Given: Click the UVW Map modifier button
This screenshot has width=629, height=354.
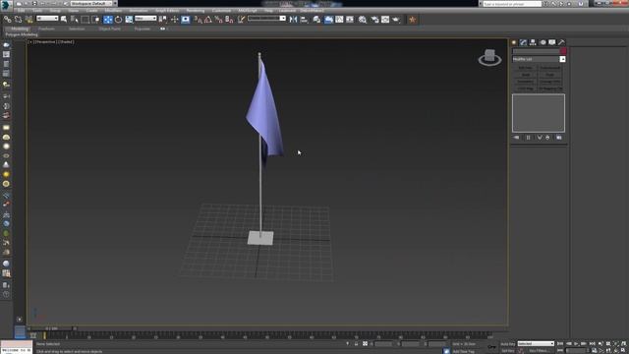Looking at the screenshot, I should (525, 88).
